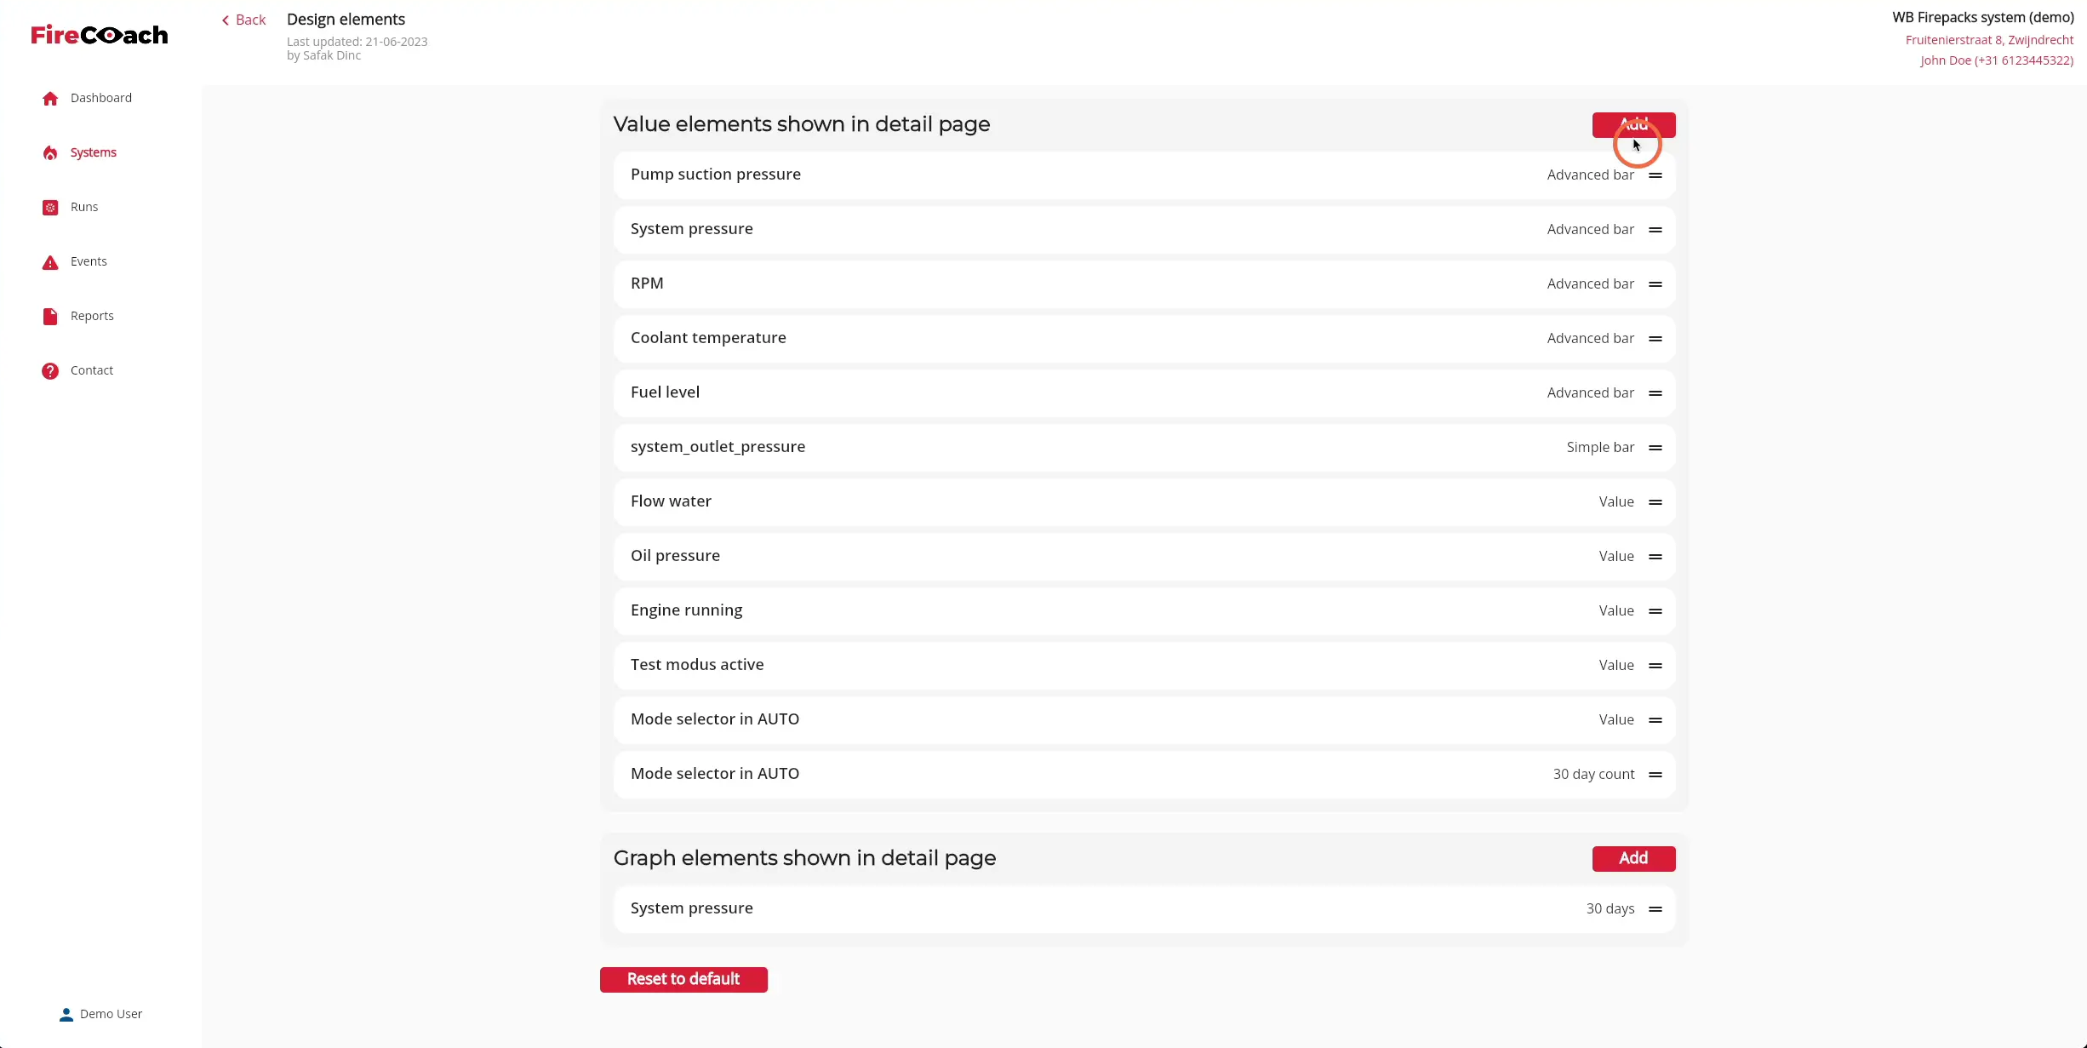Viewport: 2087px width, 1048px height.
Task: Click drag handle on Coolant temperature row
Action: tap(1655, 339)
